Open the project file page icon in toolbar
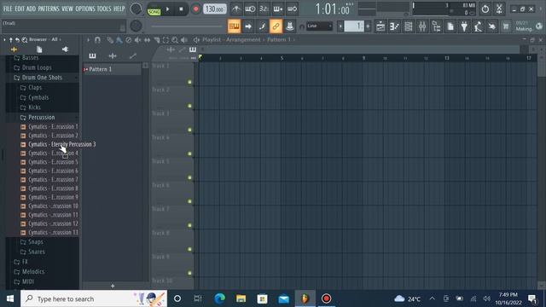This screenshot has height=307, width=546. (450, 26)
